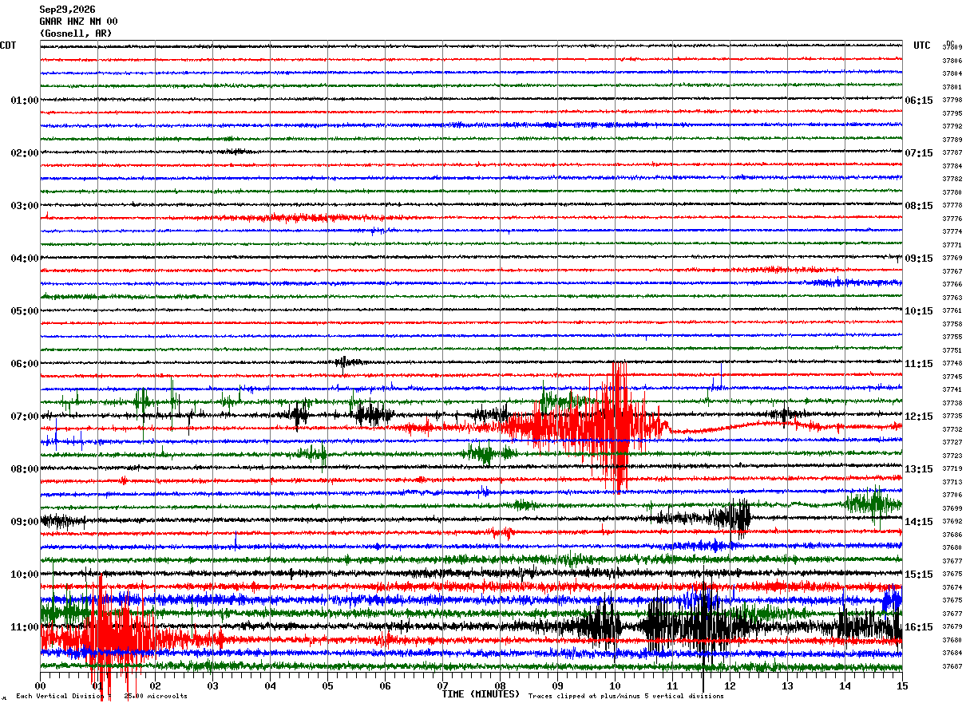This screenshot has height=707, width=966.
Task: Click the UTC timezone label
Action: coord(922,45)
